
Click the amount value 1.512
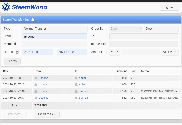click(x=123, y=98)
